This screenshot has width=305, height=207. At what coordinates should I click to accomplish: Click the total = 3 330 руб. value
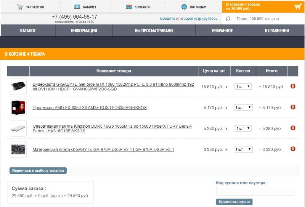270,149
